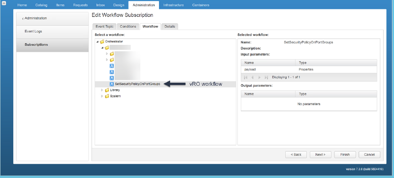Open Subscriptions in sidebar

pyautogui.click(x=52, y=45)
